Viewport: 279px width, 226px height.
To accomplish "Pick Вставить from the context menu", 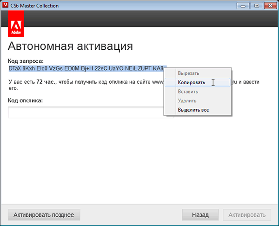I will pos(198,92).
